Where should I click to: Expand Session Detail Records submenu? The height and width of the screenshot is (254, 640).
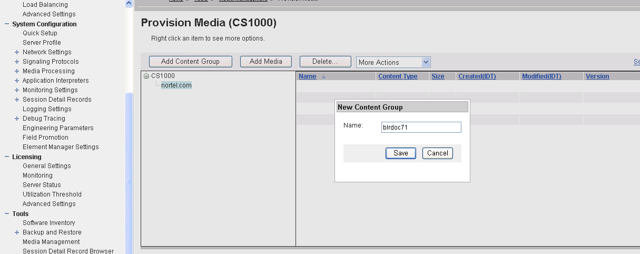click(x=17, y=100)
